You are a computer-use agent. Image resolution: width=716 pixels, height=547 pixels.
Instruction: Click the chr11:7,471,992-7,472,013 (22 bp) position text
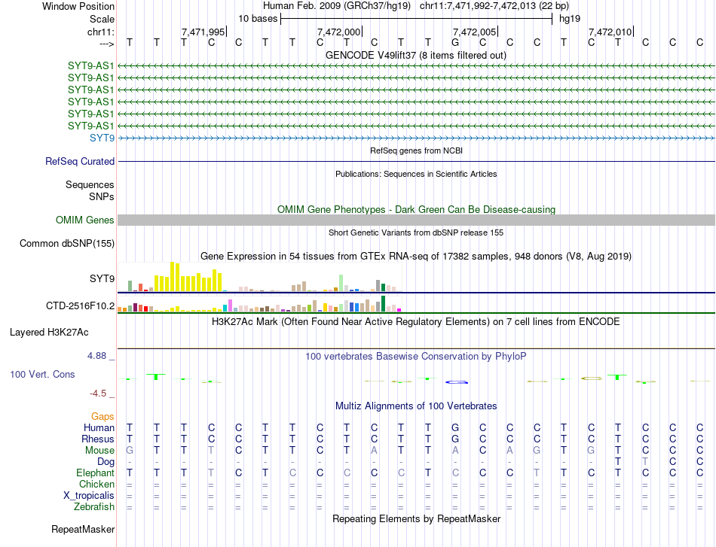(494, 6)
